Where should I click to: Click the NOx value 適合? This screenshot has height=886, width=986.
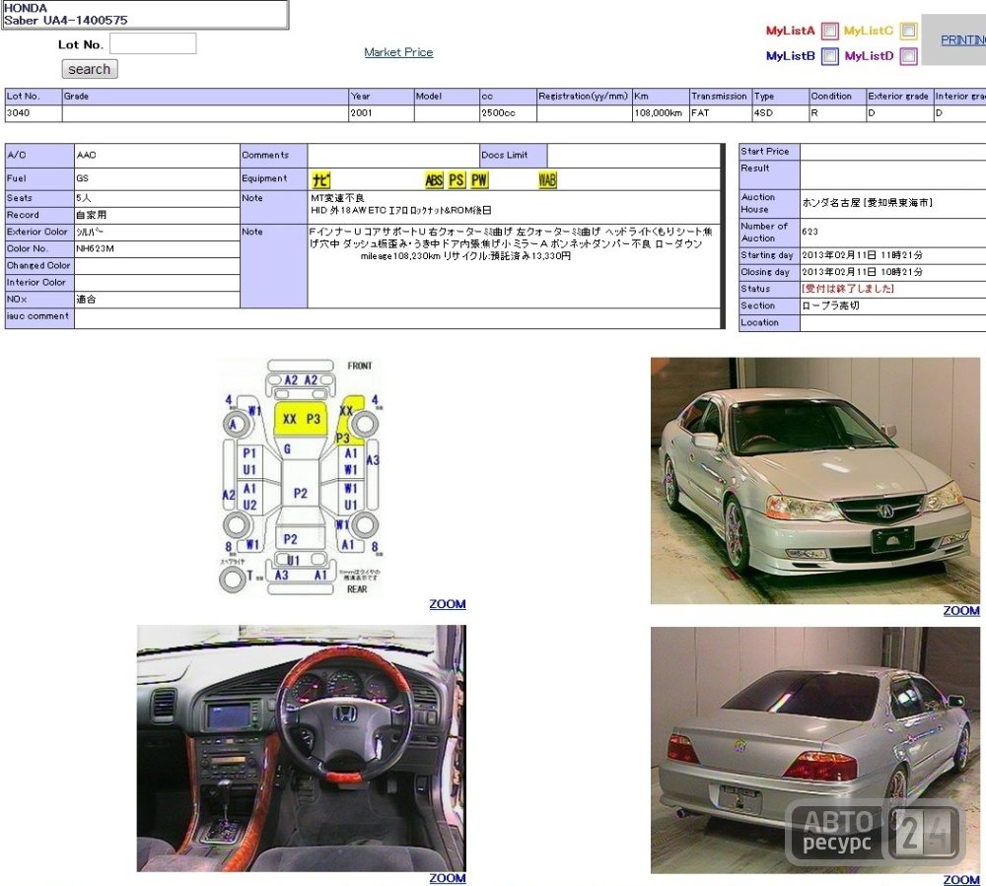click(86, 300)
